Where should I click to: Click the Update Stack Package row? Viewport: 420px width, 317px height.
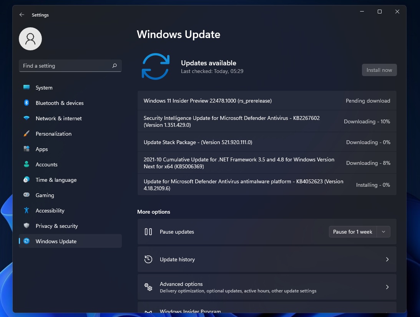click(x=267, y=142)
